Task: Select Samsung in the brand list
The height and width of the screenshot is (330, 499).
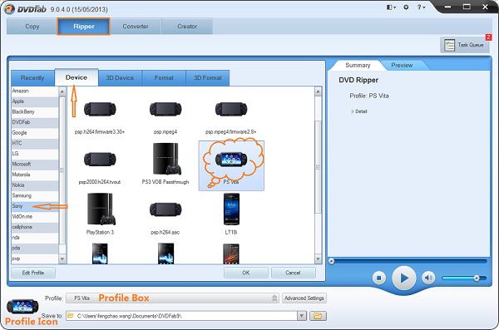Action: (35, 195)
